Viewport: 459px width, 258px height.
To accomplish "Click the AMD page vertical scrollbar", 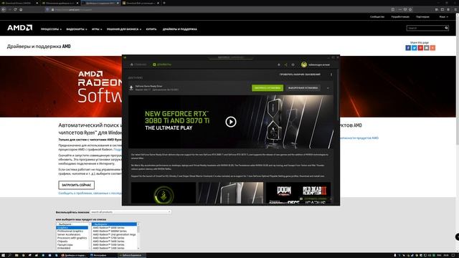I will tap(458, 132).
